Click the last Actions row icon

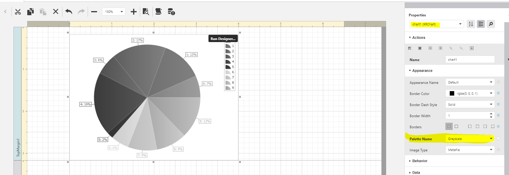click(472, 48)
